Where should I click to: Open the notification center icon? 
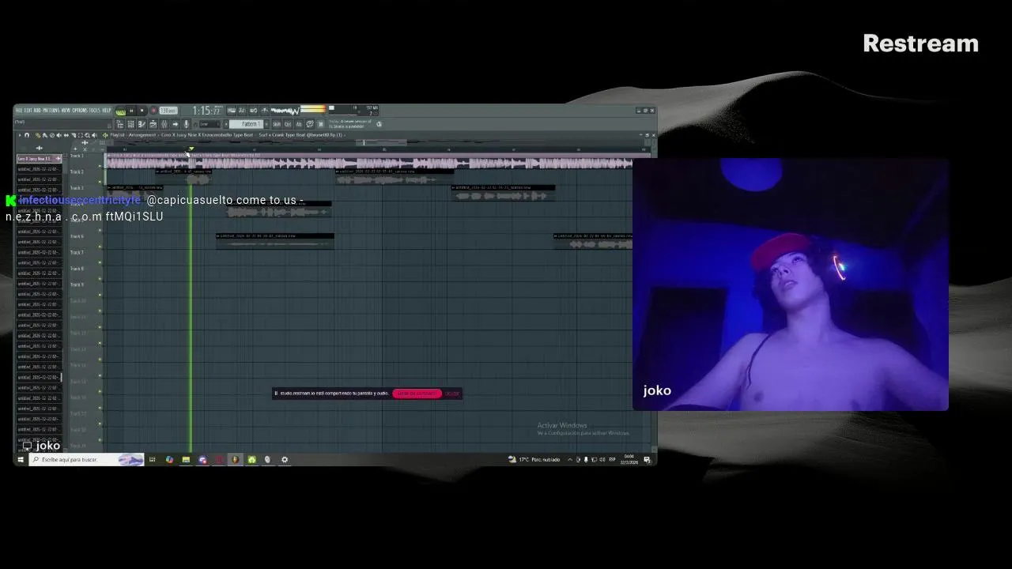click(x=648, y=459)
